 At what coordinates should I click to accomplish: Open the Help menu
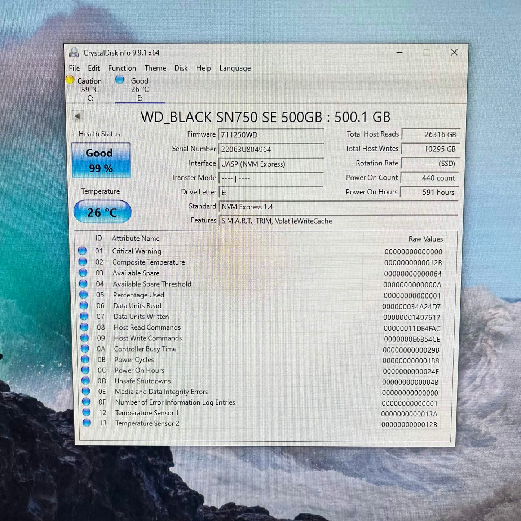(203, 68)
